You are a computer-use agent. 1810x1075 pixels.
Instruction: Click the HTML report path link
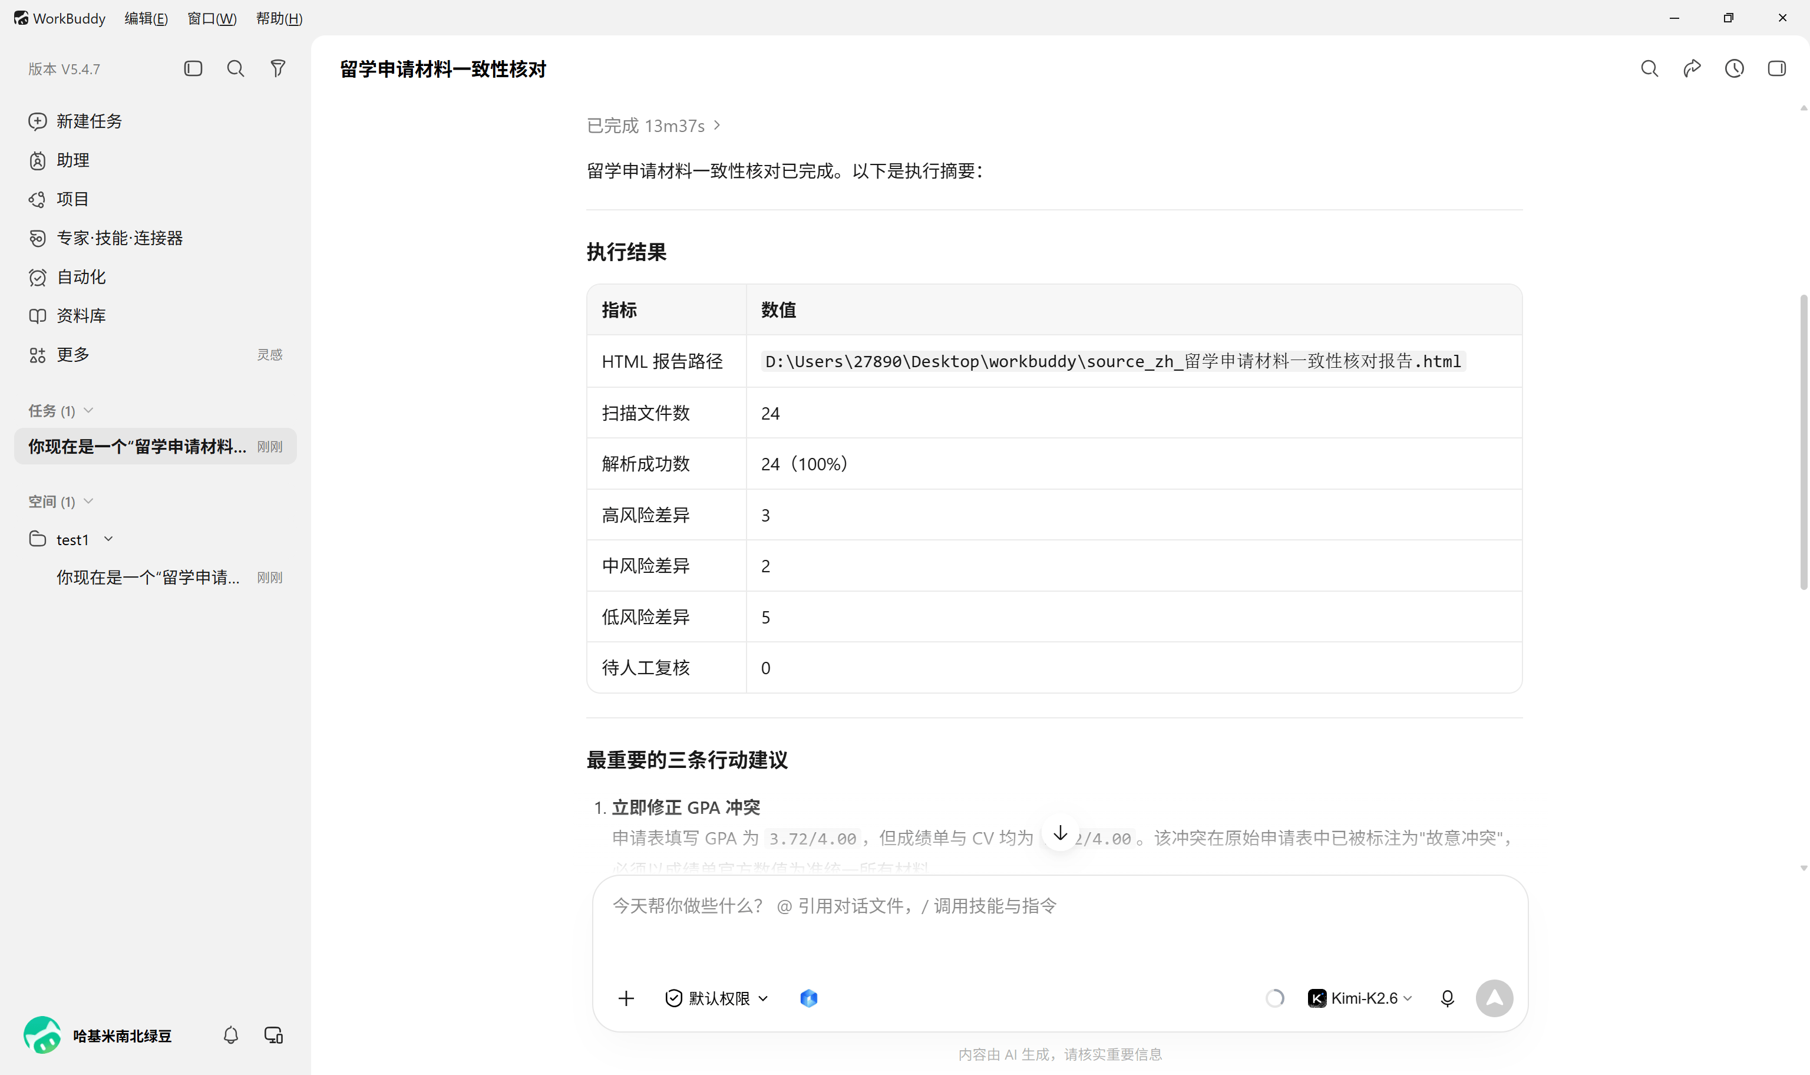point(1113,361)
